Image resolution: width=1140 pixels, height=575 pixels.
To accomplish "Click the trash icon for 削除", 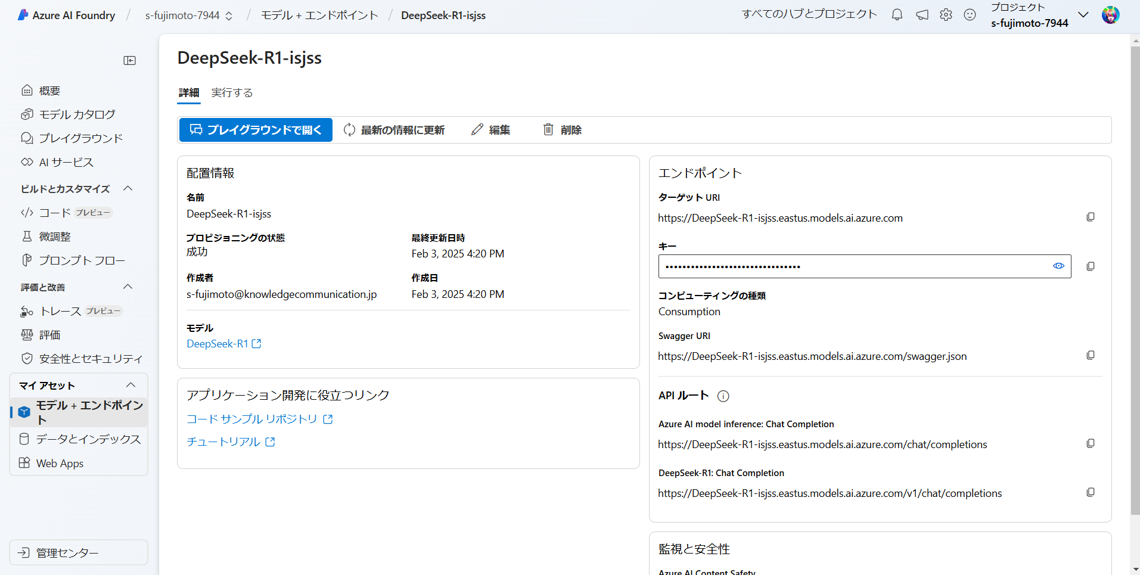I will pyautogui.click(x=548, y=130).
